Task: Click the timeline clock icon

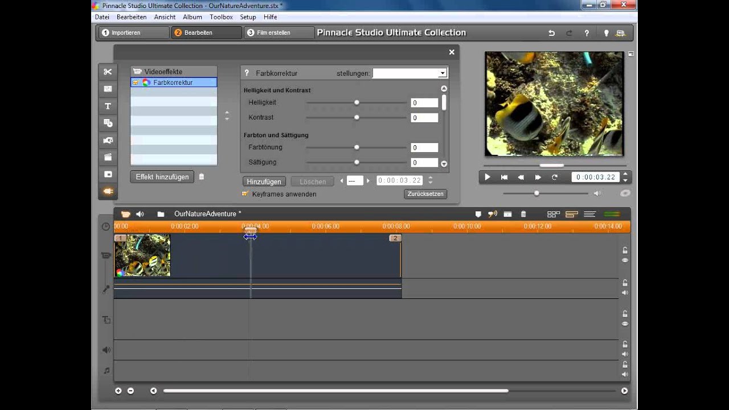Action: point(105,227)
